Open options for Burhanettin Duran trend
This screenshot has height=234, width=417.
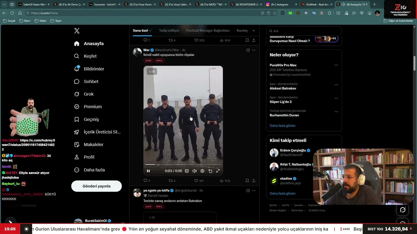tap(336, 111)
